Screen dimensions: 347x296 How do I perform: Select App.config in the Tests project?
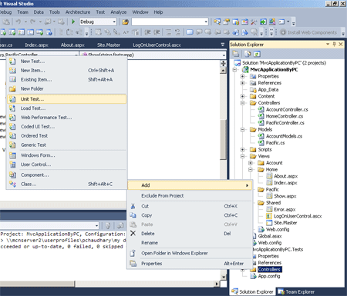[x=269, y=276]
